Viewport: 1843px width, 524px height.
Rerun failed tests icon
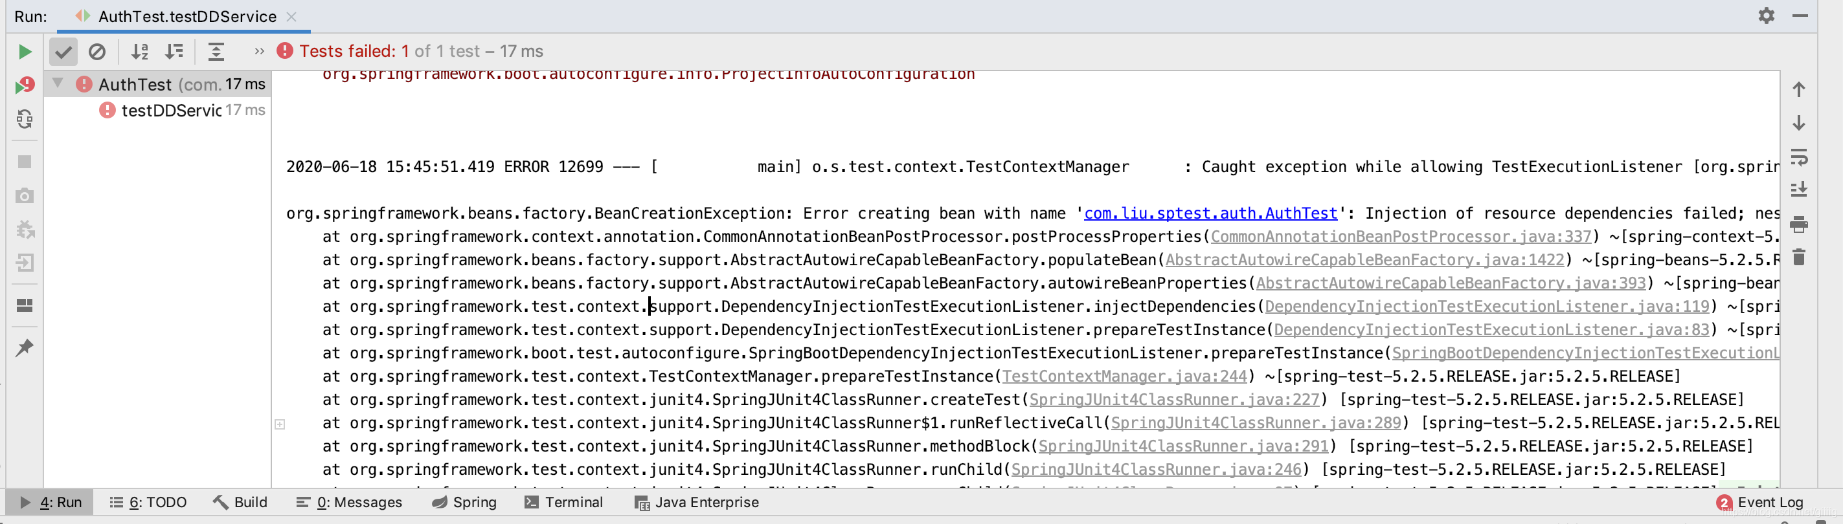tap(25, 86)
